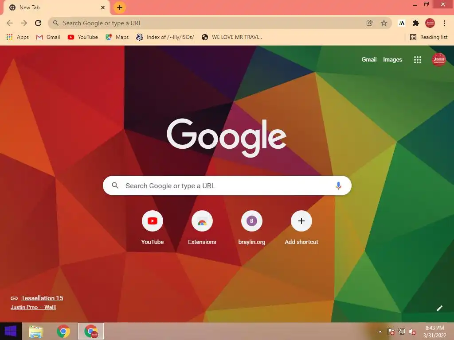Open the Chrome three-dot menu
Screen dimensions: 454x340
click(444, 23)
